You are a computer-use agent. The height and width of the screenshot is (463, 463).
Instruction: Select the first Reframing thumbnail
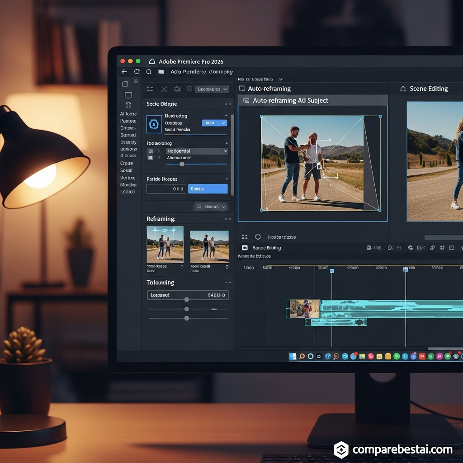pos(165,245)
